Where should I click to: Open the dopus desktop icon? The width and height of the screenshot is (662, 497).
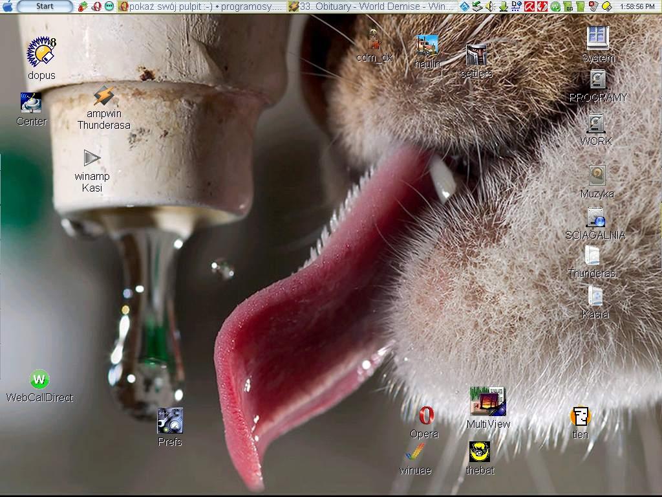pyautogui.click(x=41, y=58)
